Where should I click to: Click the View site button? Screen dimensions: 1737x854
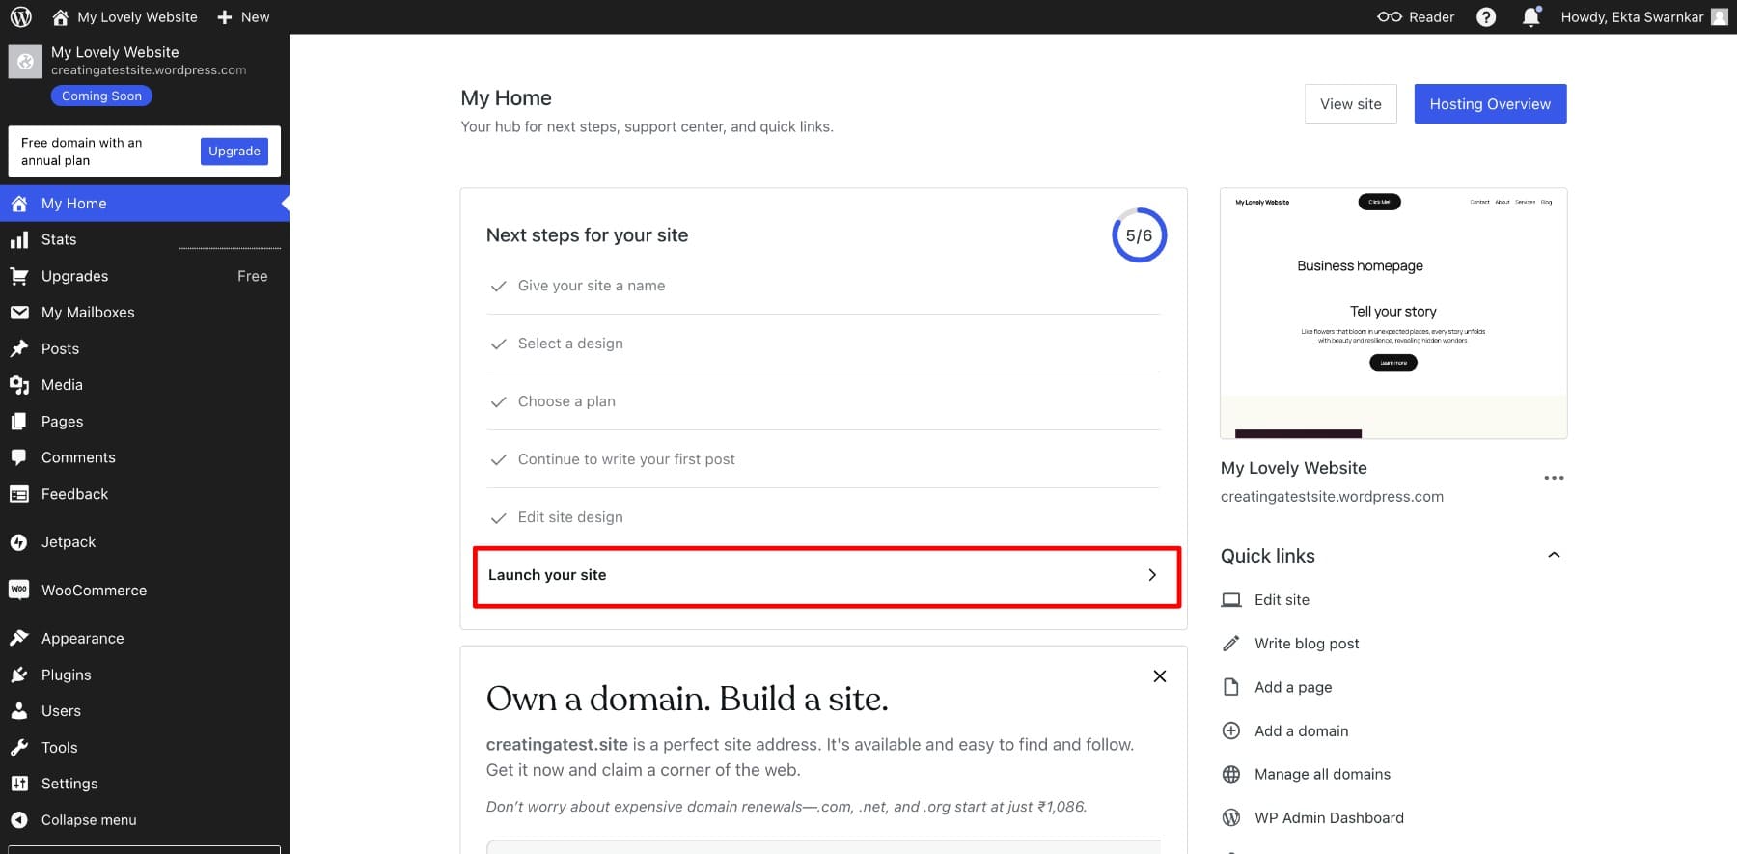[x=1351, y=104]
